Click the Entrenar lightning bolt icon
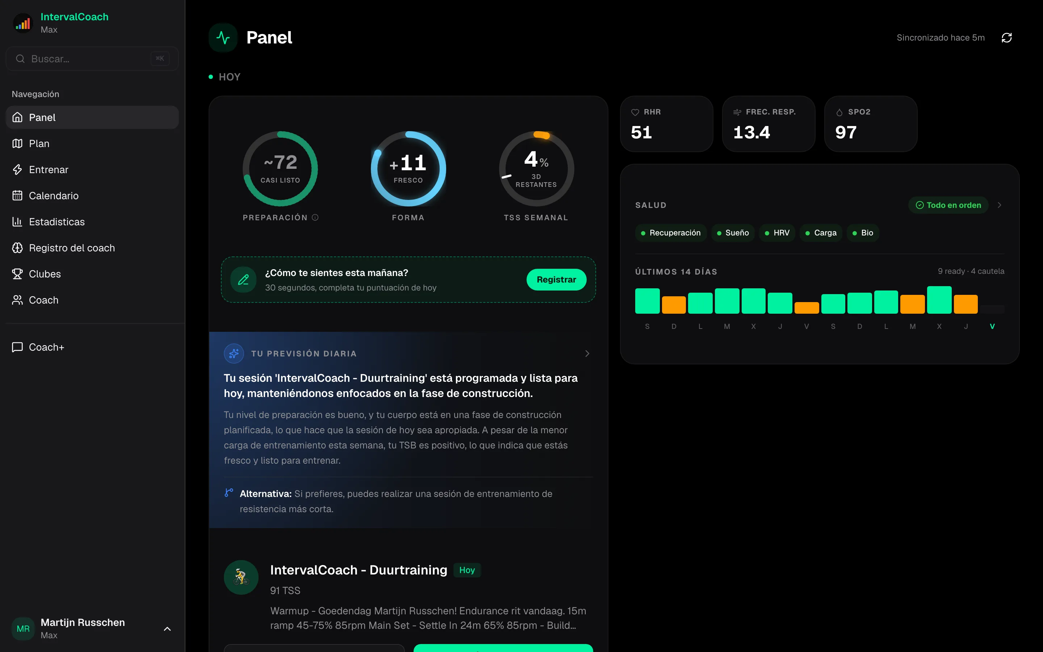 pos(17,170)
